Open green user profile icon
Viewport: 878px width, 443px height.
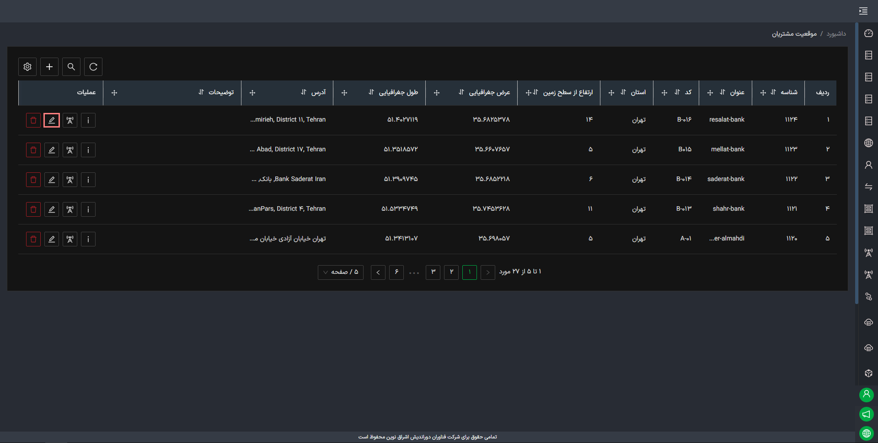(866, 394)
